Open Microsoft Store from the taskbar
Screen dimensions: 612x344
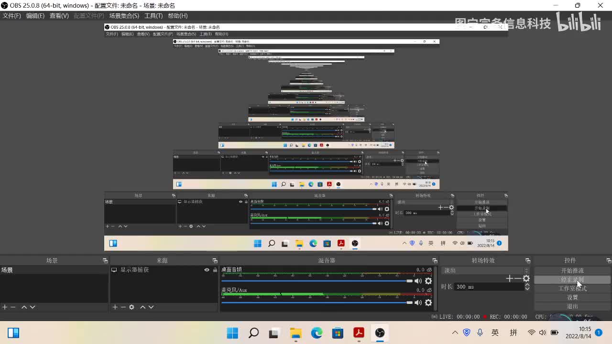338,333
